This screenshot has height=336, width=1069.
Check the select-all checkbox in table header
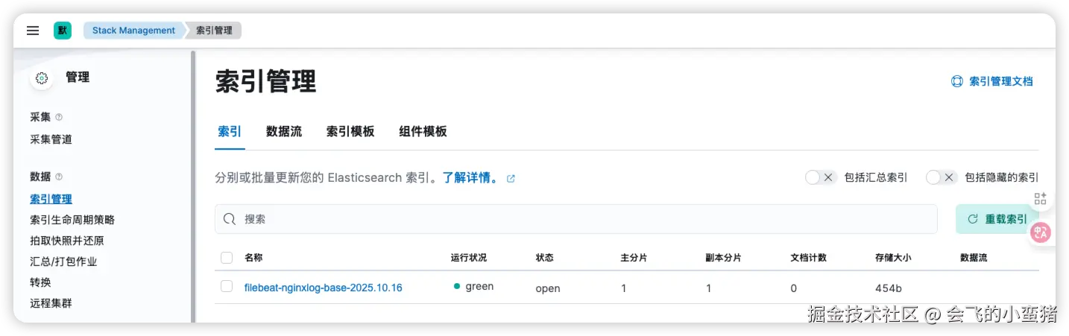(x=227, y=258)
